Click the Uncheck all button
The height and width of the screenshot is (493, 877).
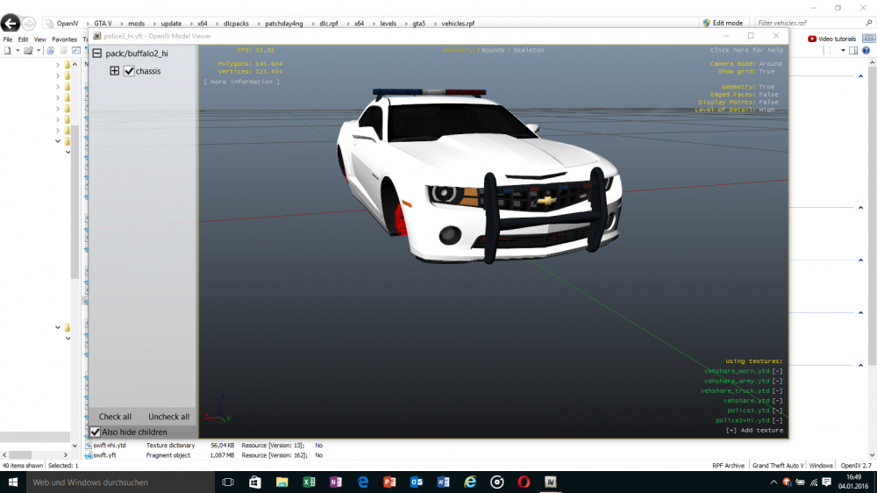point(169,417)
